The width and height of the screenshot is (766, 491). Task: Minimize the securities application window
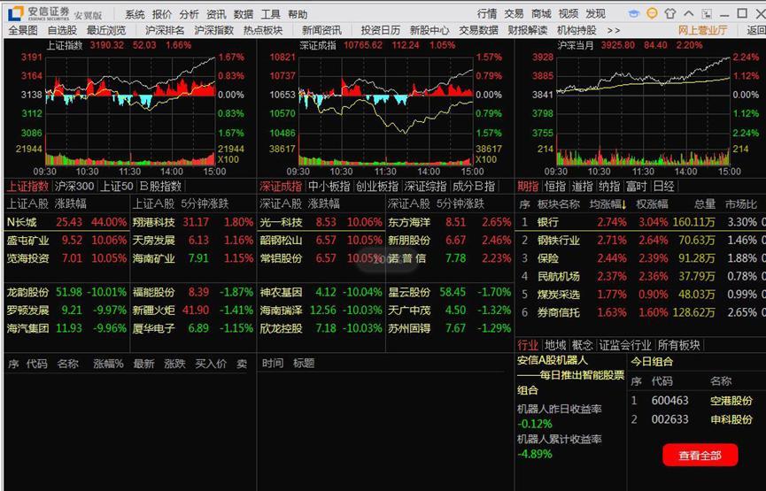coord(724,15)
